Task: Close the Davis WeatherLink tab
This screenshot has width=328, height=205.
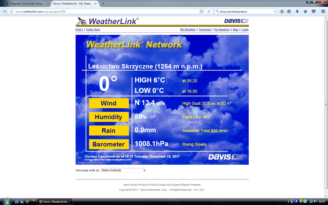Action: (x=96, y=4)
